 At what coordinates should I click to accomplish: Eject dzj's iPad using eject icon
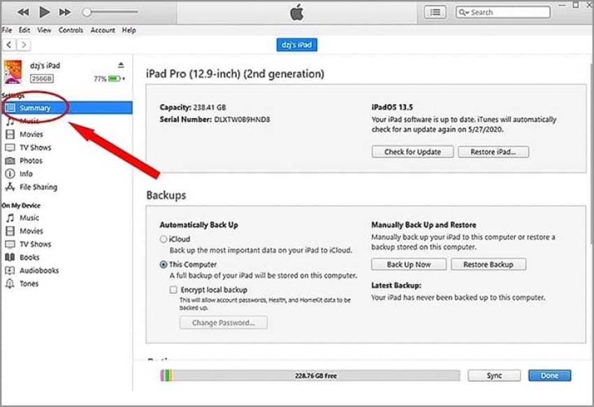coord(121,65)
